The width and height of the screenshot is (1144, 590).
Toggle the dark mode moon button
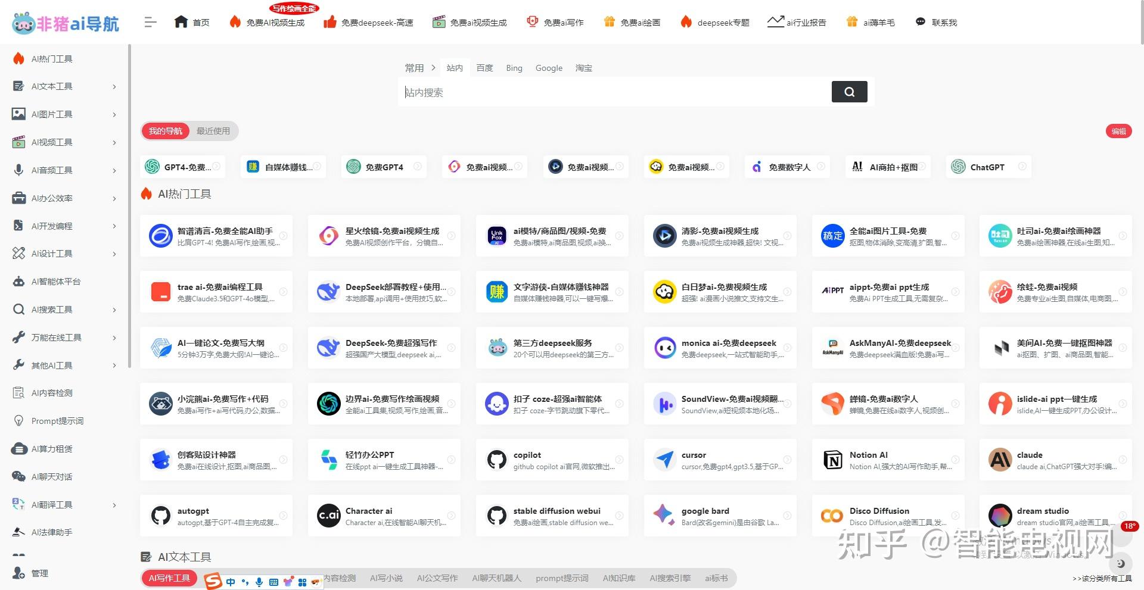click(x=1120, y=563)
